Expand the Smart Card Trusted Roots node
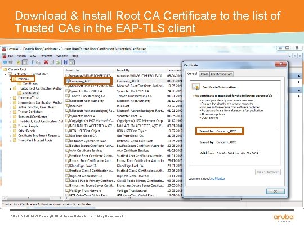The width and height of the screenshot is (304, 228). 10,140
